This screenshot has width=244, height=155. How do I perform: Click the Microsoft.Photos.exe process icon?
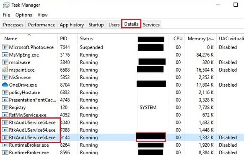click(x=5, y=47)
